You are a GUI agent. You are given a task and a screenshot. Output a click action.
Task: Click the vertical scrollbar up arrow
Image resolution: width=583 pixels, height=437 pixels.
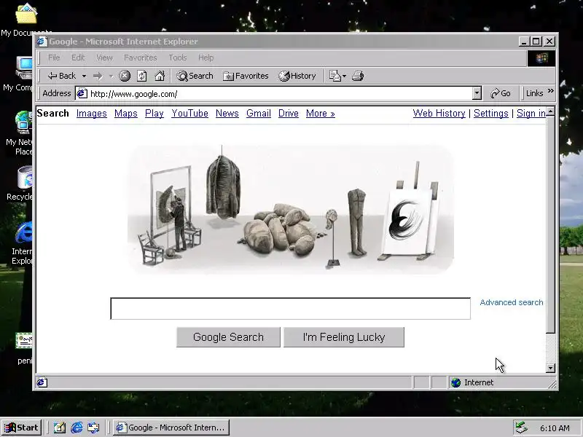pos(551,111)
